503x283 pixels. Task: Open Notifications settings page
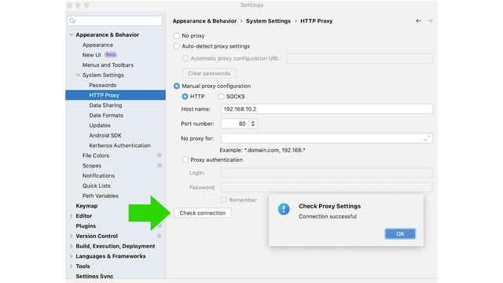[98, 175]
